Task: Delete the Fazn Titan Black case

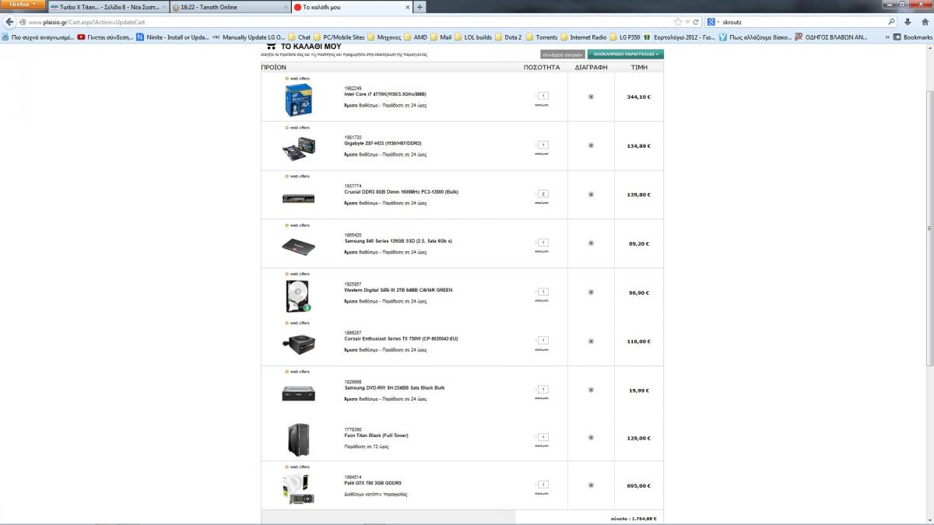Action: (x=591, y=438)
